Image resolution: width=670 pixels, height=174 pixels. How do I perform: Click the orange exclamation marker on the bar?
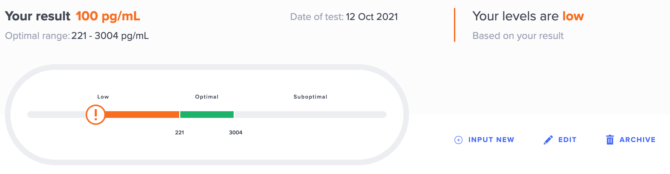[x=95, y=115]
